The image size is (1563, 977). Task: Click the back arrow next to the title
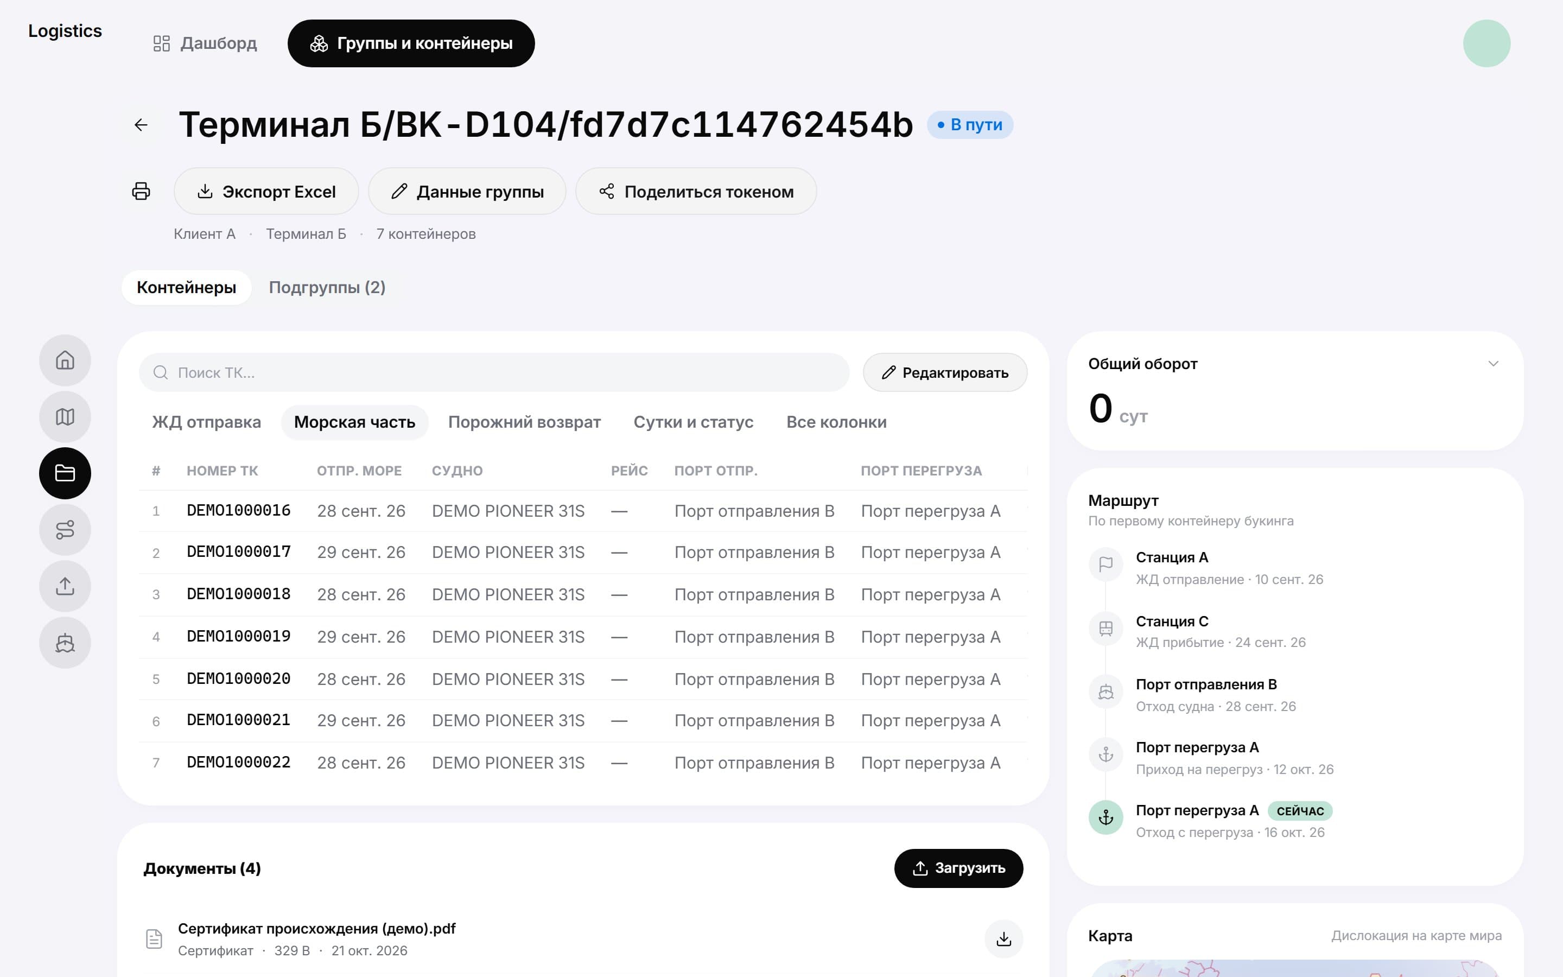point(141,125)
